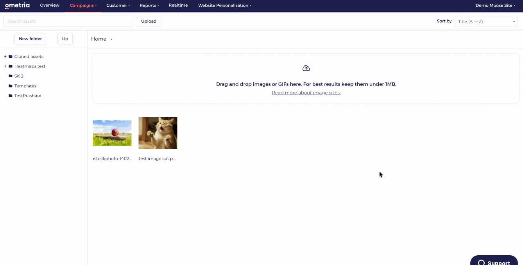Open the Sort by dropdown
This screenshot has width=523, height=265.
pyautogui.click(x=486, y=21)
